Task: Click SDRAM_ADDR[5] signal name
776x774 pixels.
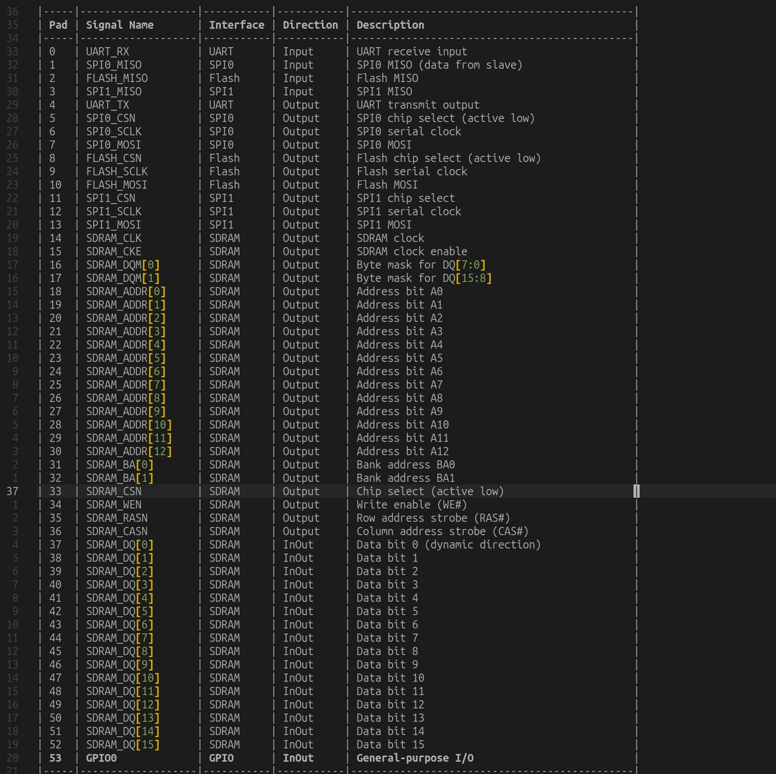Action: 126,358
